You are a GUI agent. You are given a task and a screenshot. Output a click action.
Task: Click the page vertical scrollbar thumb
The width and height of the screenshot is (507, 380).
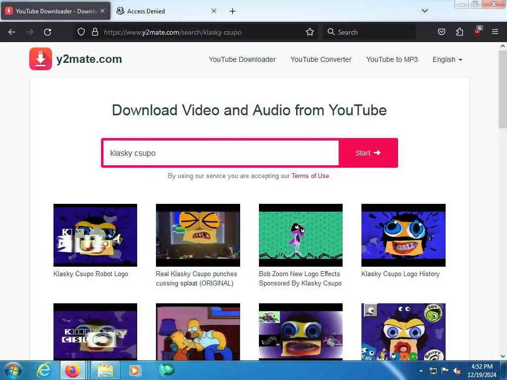point(503,89)
